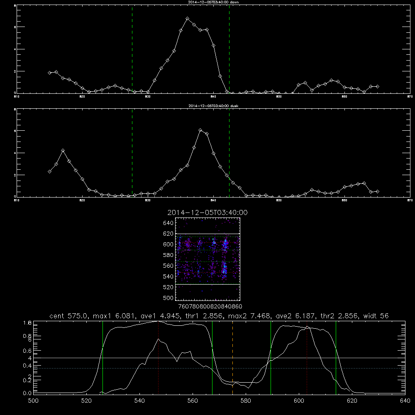415x415 pixels.
Task: Click 'cent 575.0' in the bottom plot header
Action: click(69, 316)
